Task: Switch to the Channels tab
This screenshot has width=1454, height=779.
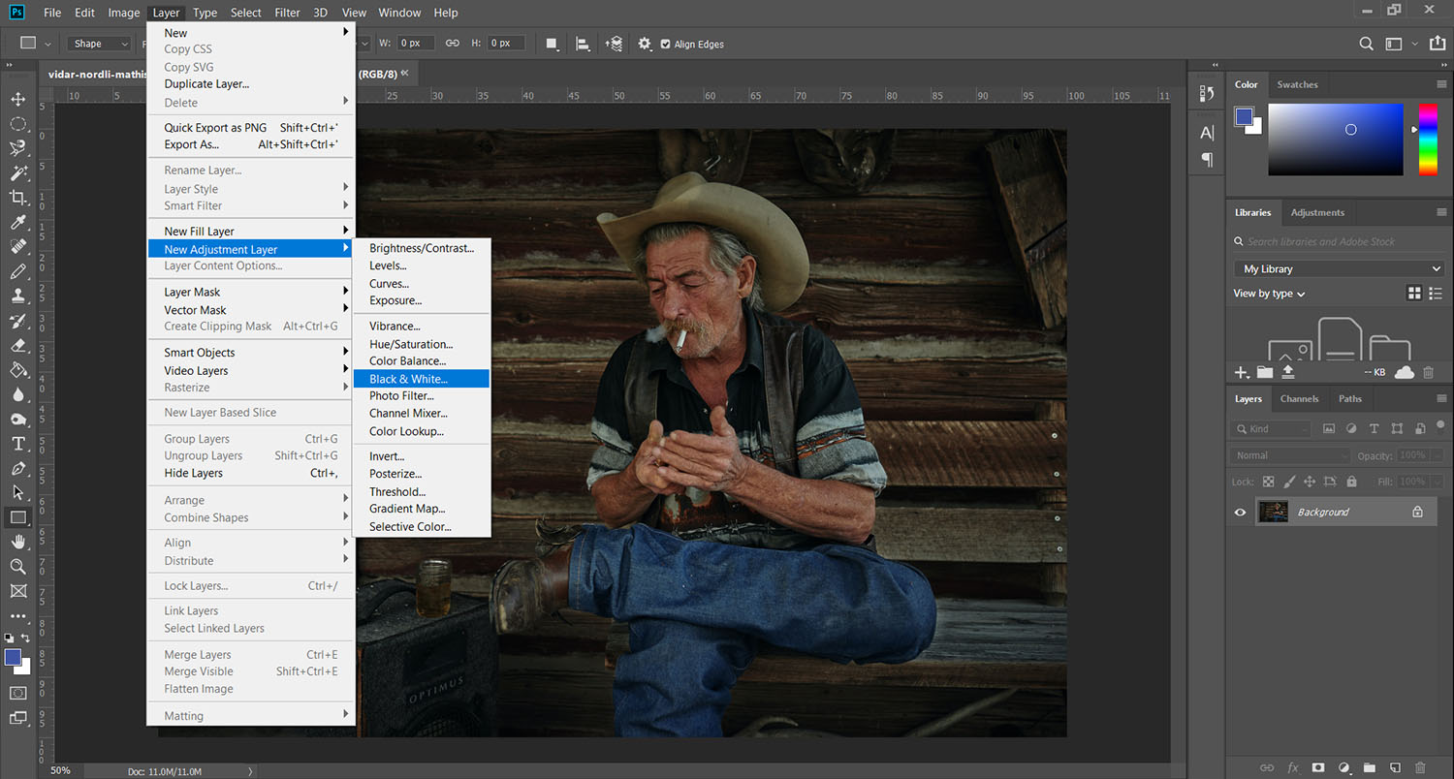Action: coord(1299,398)
